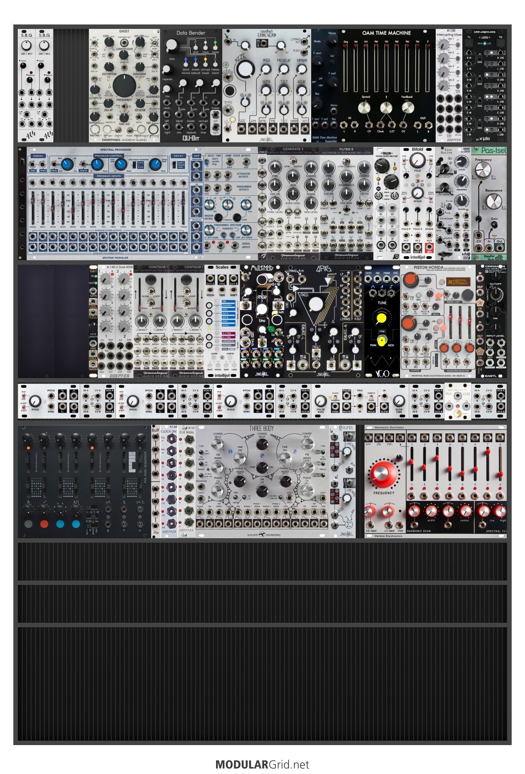Select the OAM Time Machine Expander module
This screenshot has height=774, width=525.
tap(325, 86)
